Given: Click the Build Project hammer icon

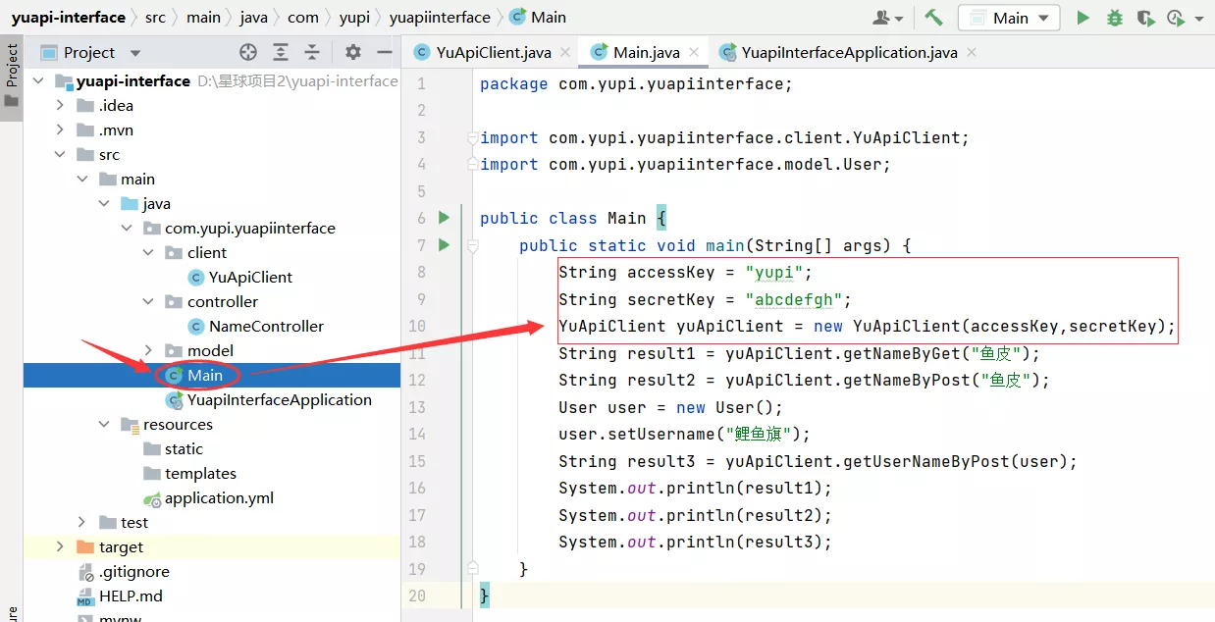Looking at the screenshot, I should tap(933, 18).
